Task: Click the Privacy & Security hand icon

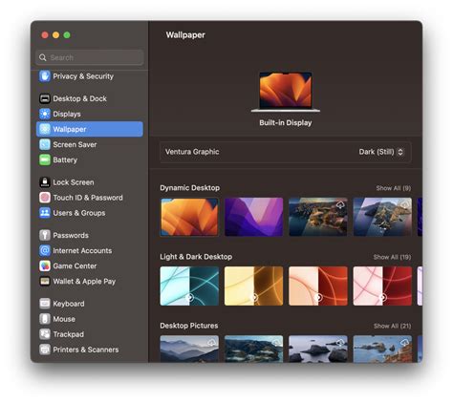Action: [45, 76]
